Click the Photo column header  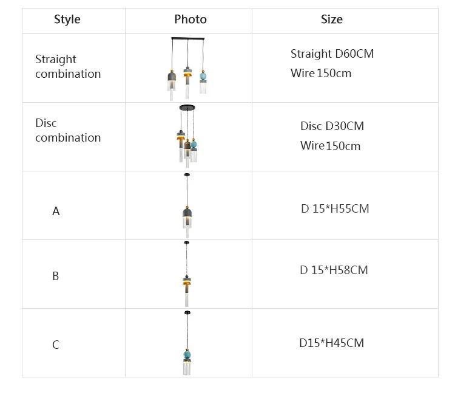click(x=190, y=19)
